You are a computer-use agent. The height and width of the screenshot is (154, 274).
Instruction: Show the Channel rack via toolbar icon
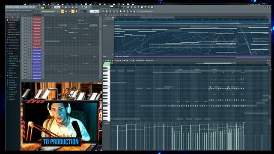click(110, 12)
